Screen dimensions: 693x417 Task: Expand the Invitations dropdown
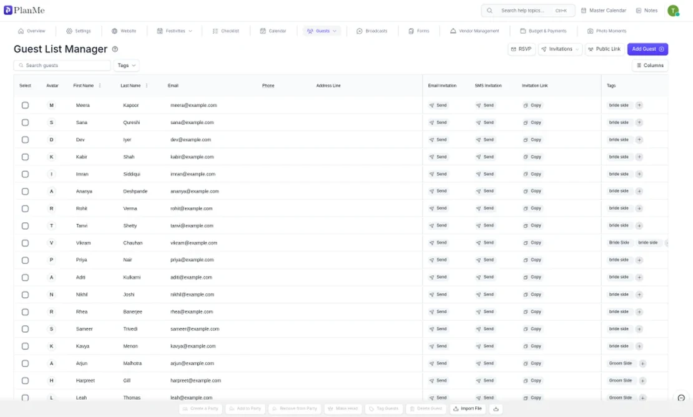pyautogui.click(x=560, y=49)
